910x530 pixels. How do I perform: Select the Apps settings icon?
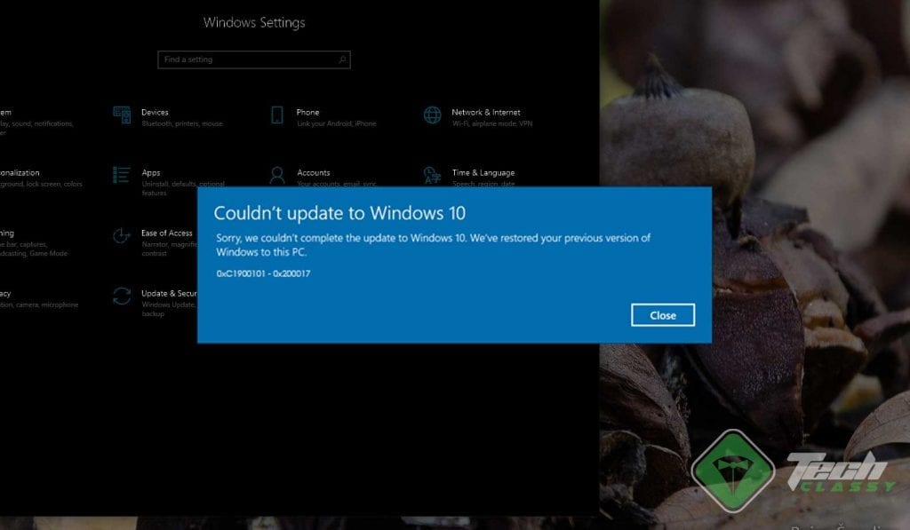[121, 175]
